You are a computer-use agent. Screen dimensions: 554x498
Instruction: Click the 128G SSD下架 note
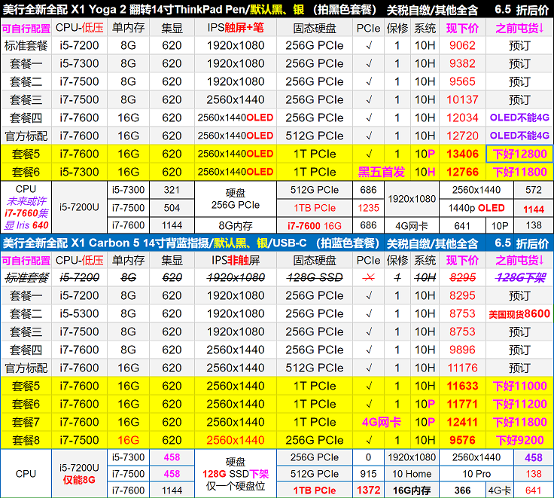pos(236,474)
